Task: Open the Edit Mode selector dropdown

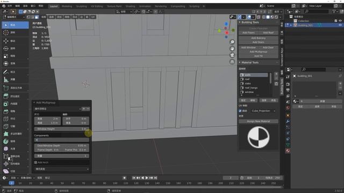Action: pyautogui.click(x=14, y=17)
